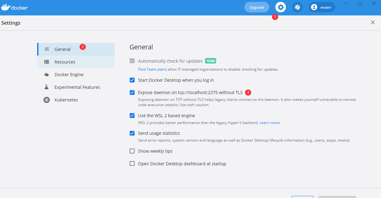The width and height of the screenshot is (381, 198).
Task: Click the 'Exposing daemon on TCP without TLS' description
Action: [x=247, y=102]
